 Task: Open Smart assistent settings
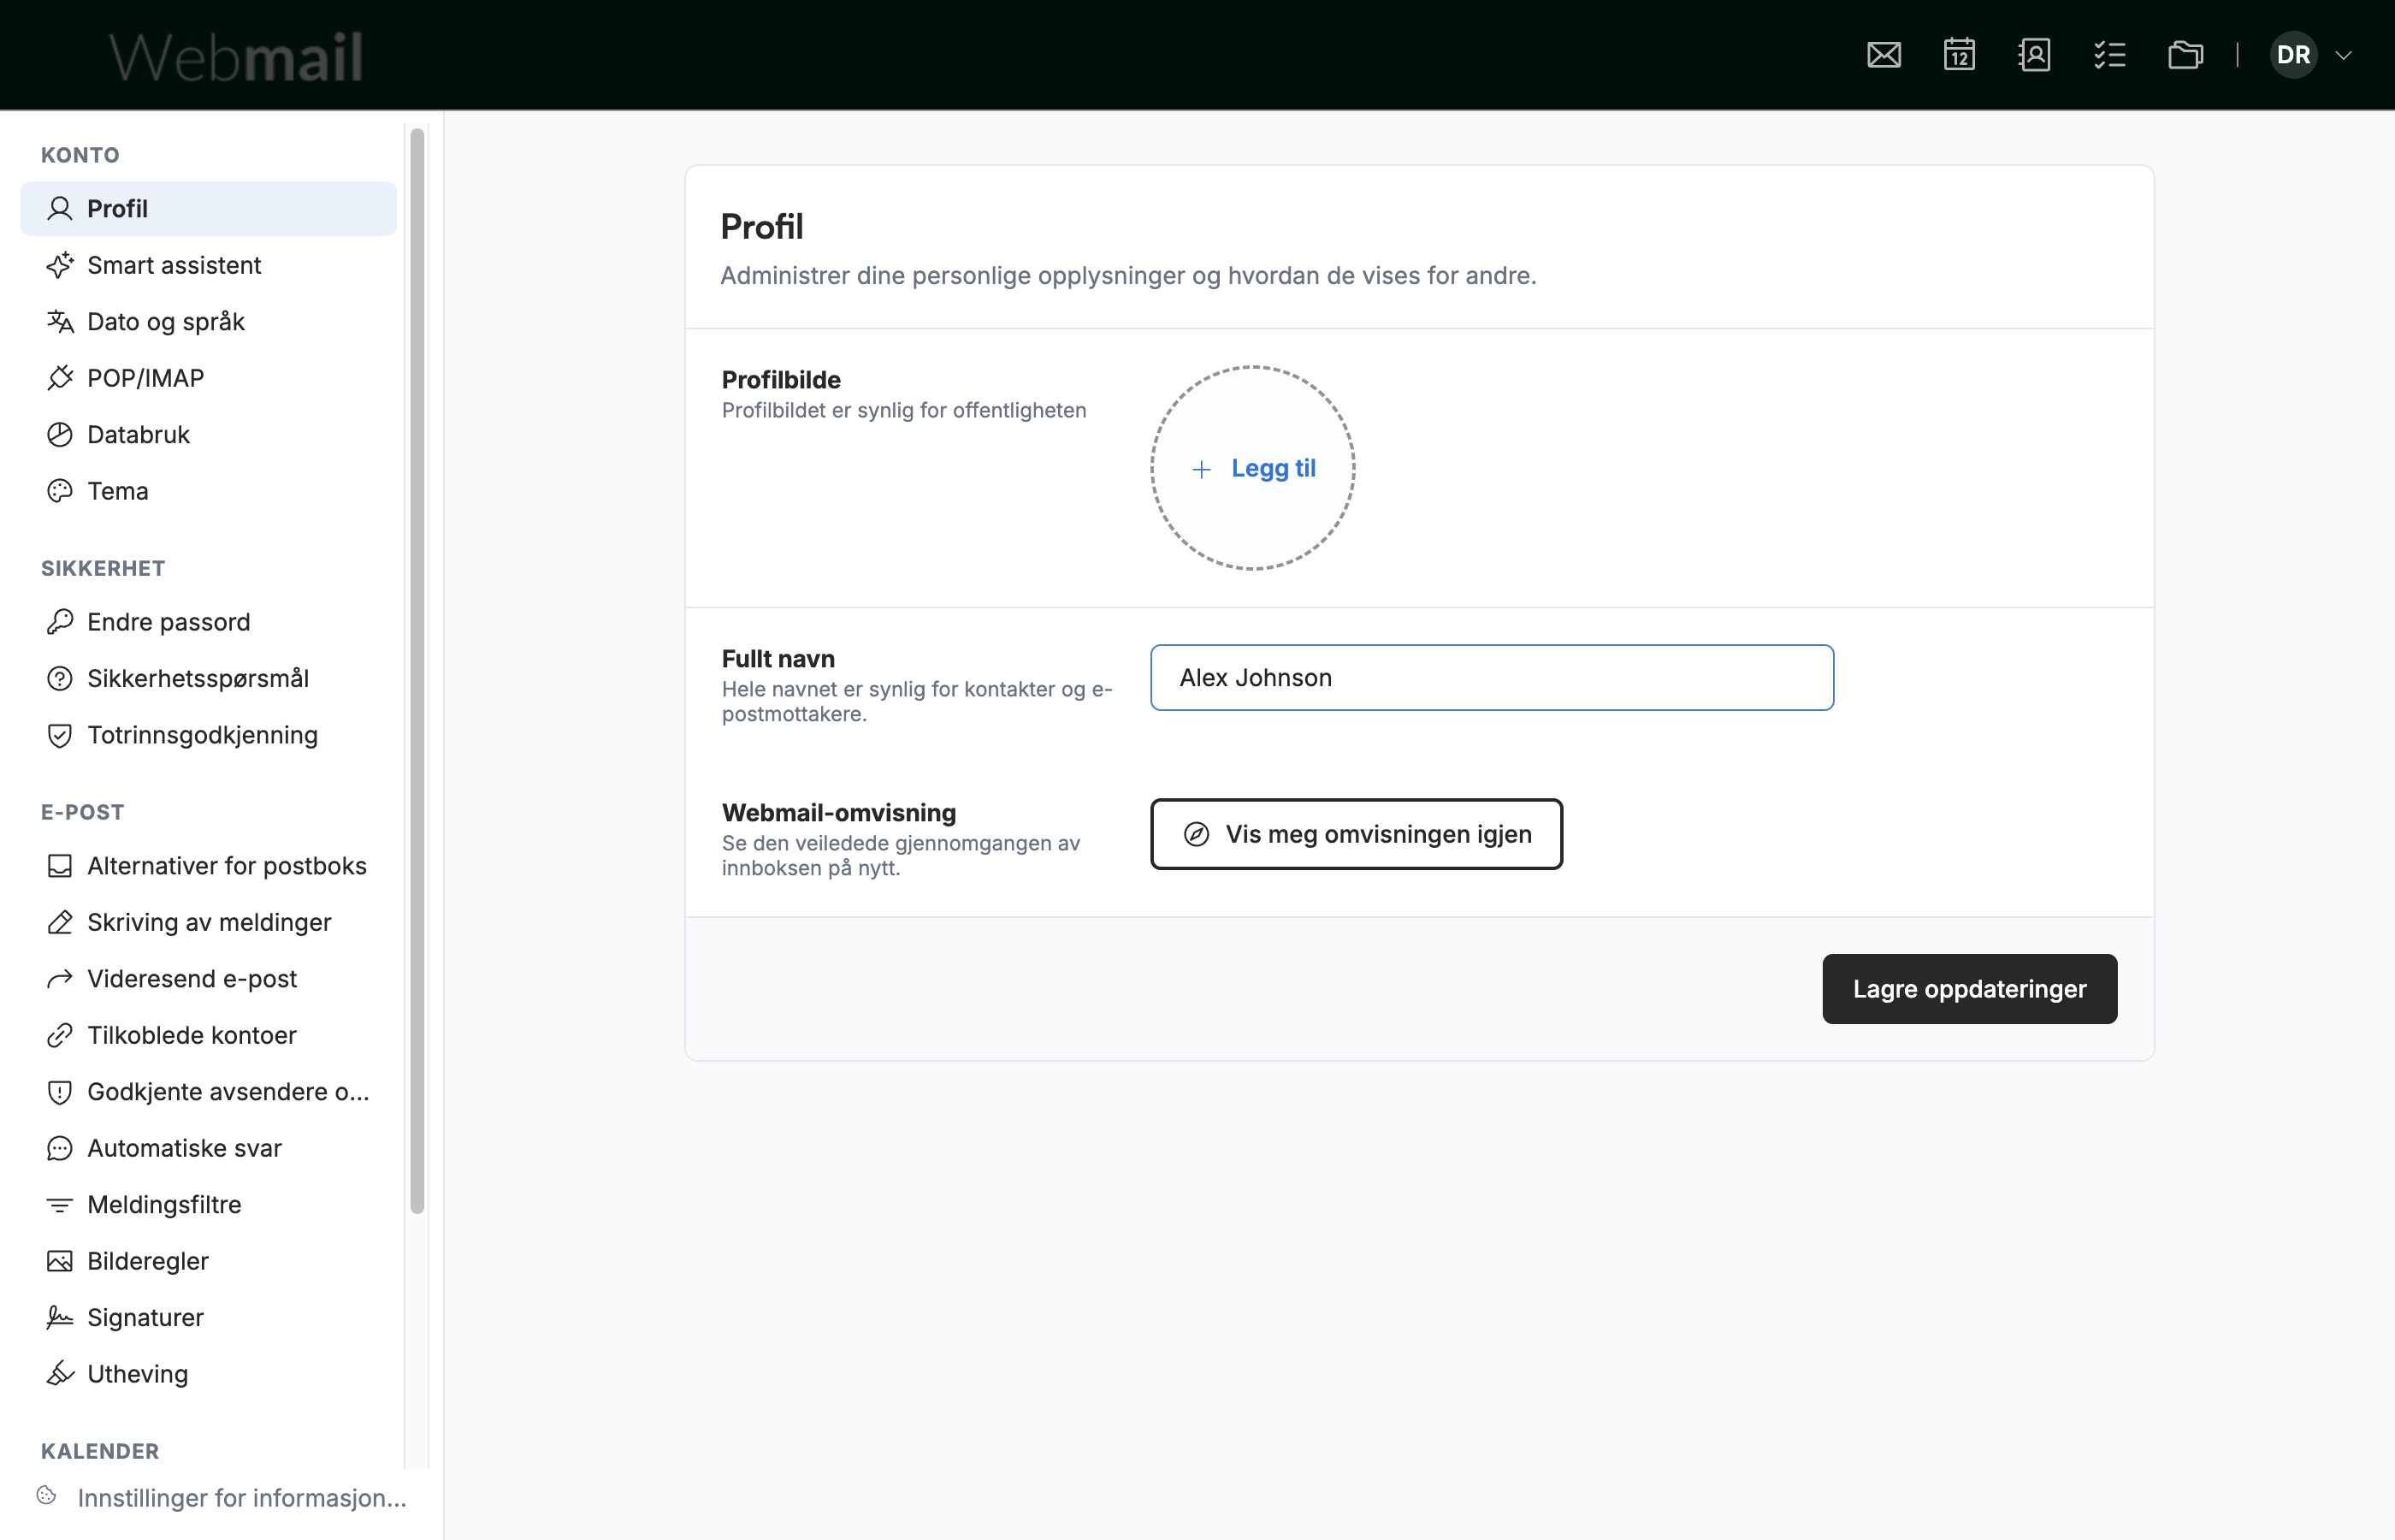pyautogui.click(x=208, y=265)
